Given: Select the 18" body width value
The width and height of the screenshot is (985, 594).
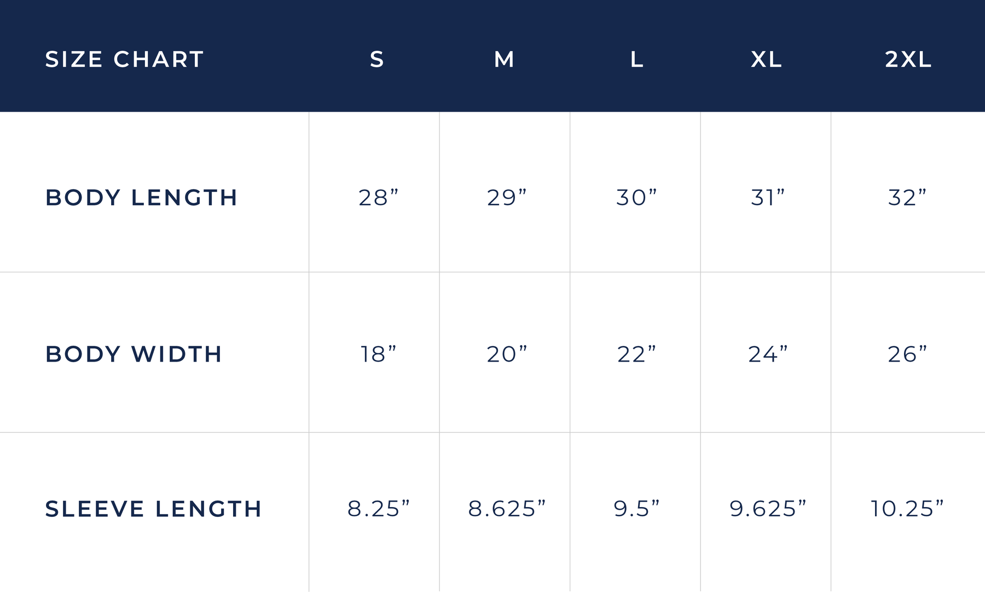Looking at the screenshot, I should 378,354.
